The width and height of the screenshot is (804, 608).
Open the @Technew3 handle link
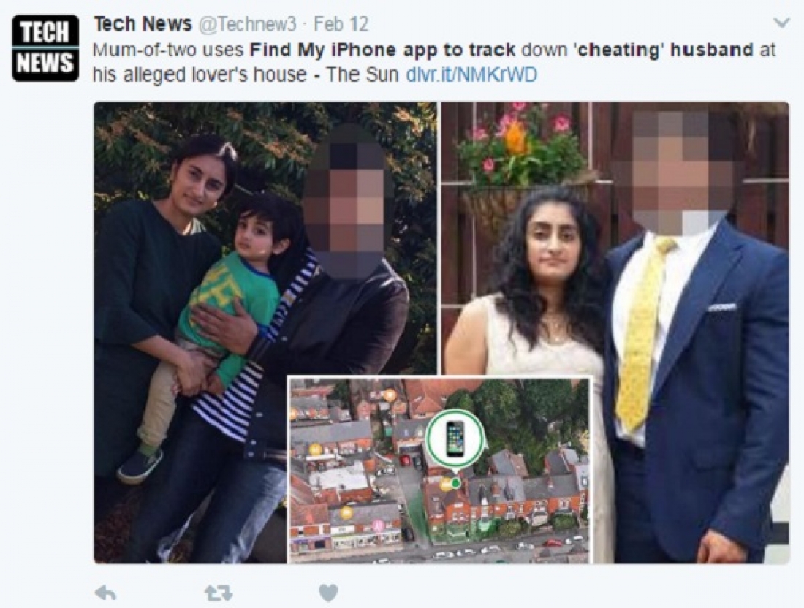246,24
